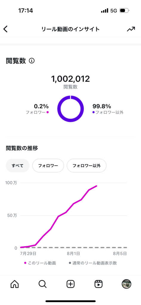Open the Search magnifier icon
This screenshot has width=141, height=305.
pyautogui.click(x=42, y=284)
